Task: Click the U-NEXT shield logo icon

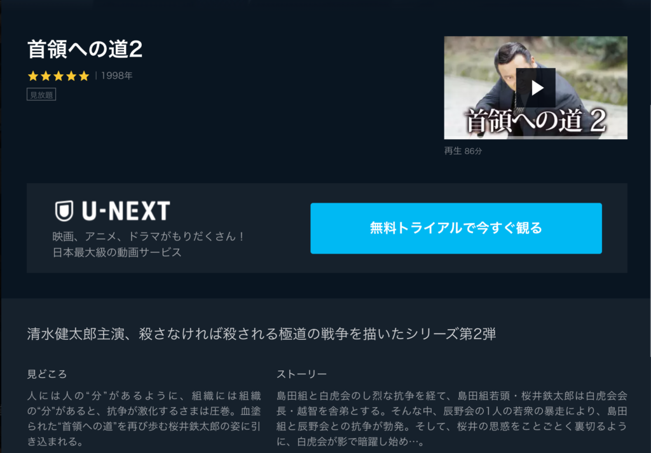Action: (64, 211)
